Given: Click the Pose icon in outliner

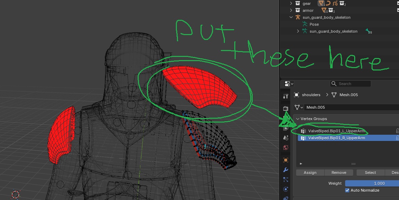Looking at the screenshot, I should click(304, 24).
